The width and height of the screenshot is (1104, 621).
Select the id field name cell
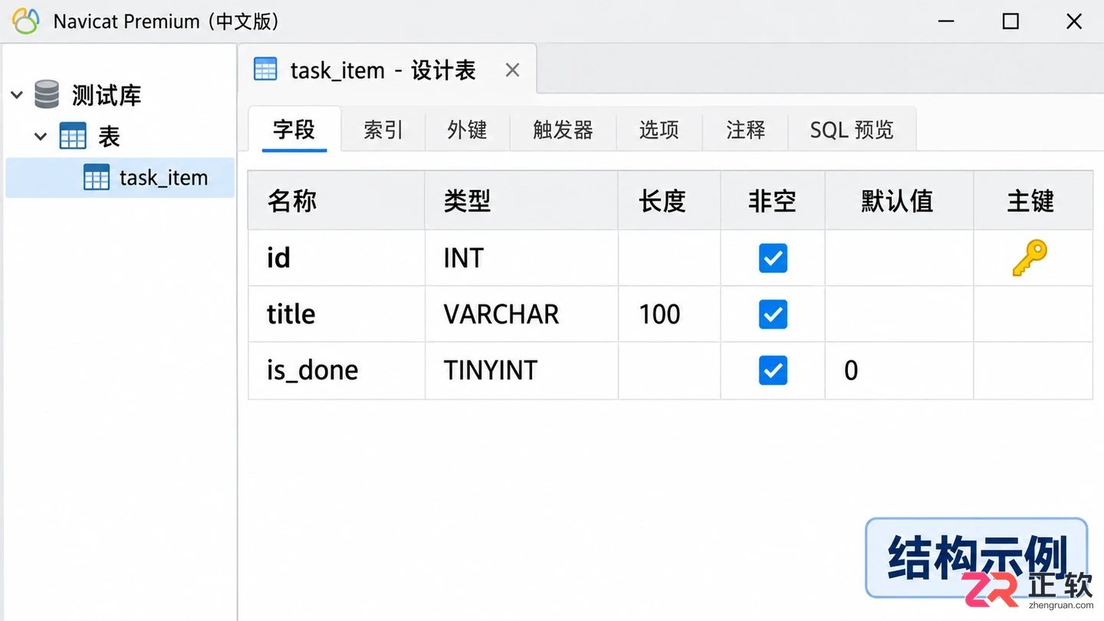(x=337, y=258)
